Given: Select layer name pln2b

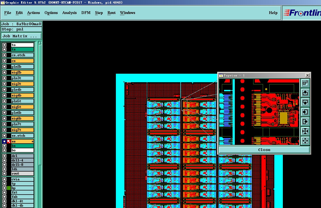Looking at the screenshot, I should coord(22,67).
